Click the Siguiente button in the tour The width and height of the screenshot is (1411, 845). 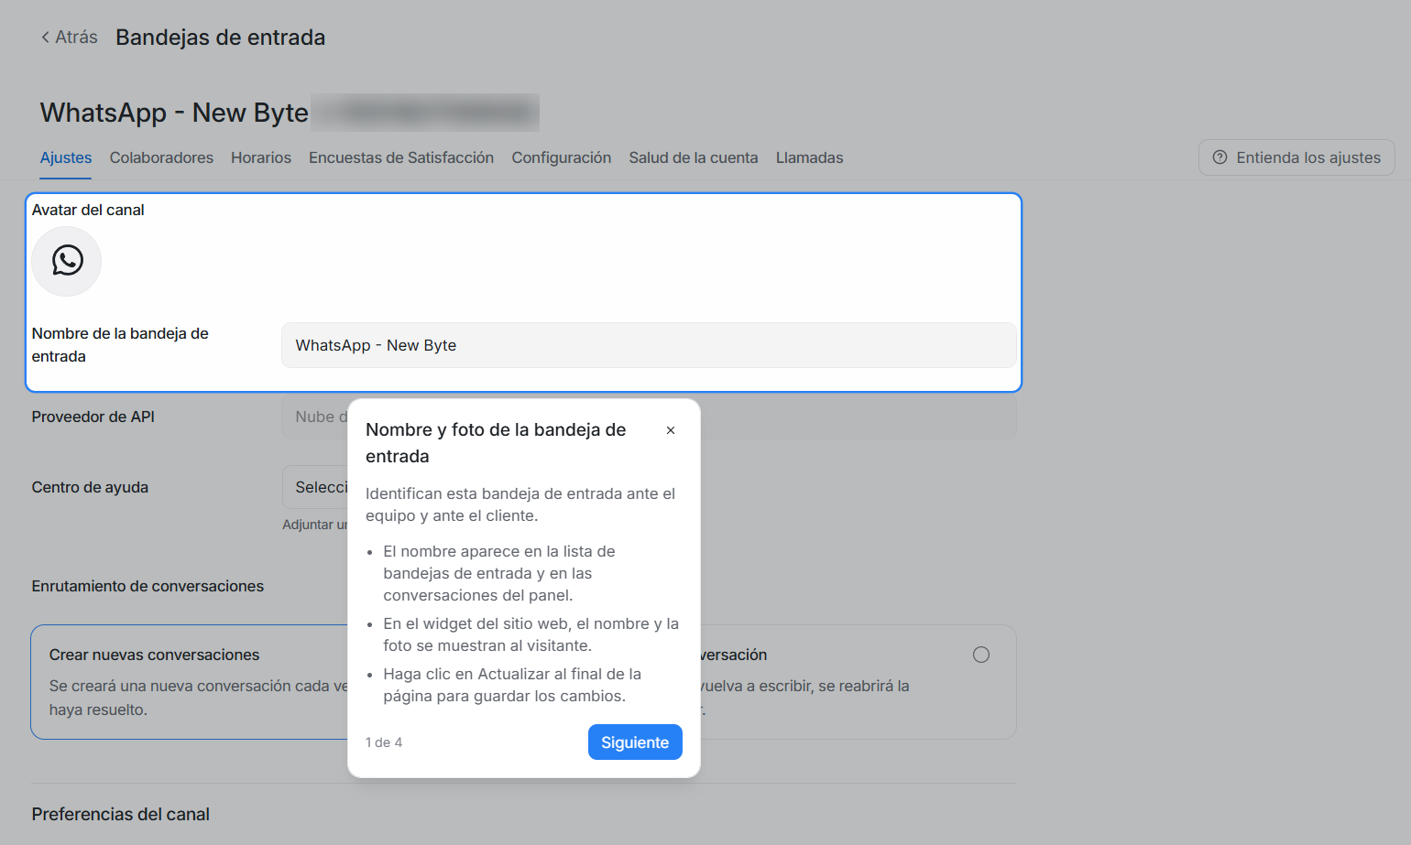pyautogui.click(x=635, y=742)
